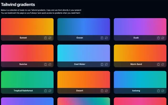Copy the Cool Water gradient to clipboard
The height and width of the screenshot is (105, 168).
pyautogui.click(x=102, y=64)
